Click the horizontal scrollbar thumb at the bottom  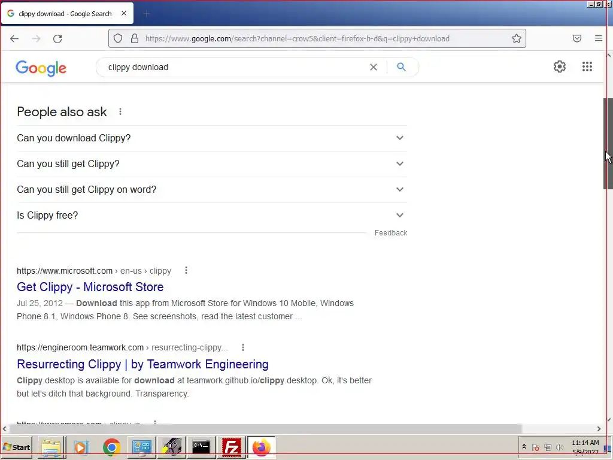(x=265, y=429)
